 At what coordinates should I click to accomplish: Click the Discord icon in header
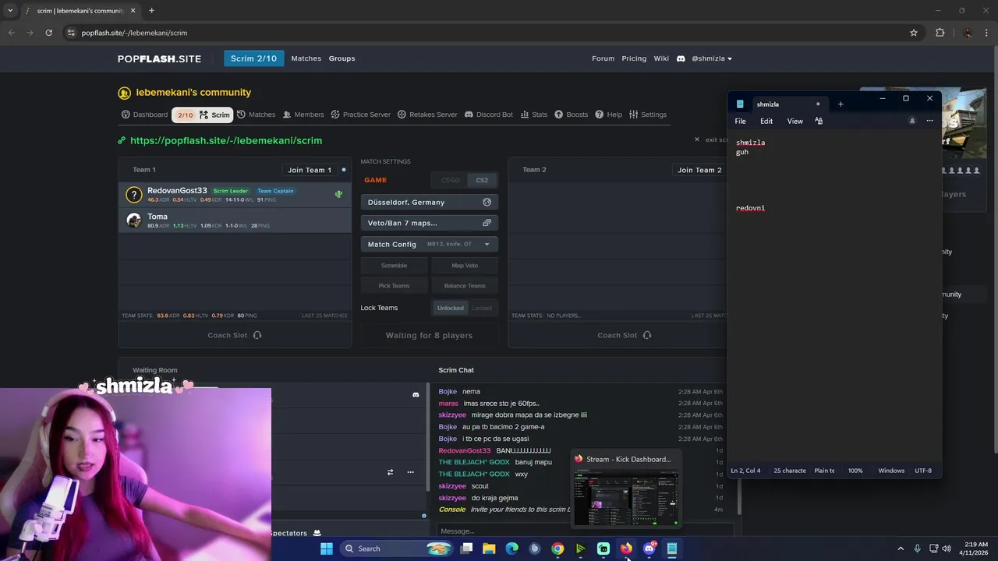[681, 58]
